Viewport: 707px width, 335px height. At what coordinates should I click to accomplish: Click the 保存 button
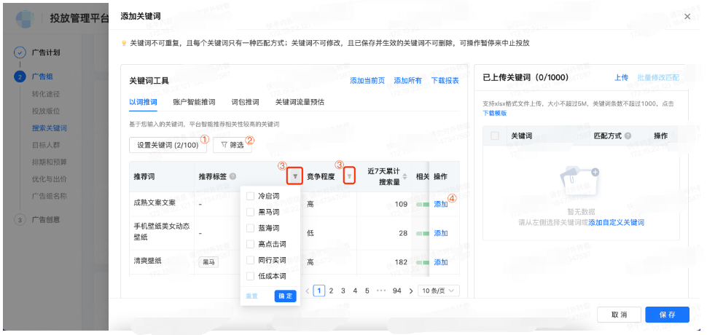pyautogui.click(x=668, y=315)
